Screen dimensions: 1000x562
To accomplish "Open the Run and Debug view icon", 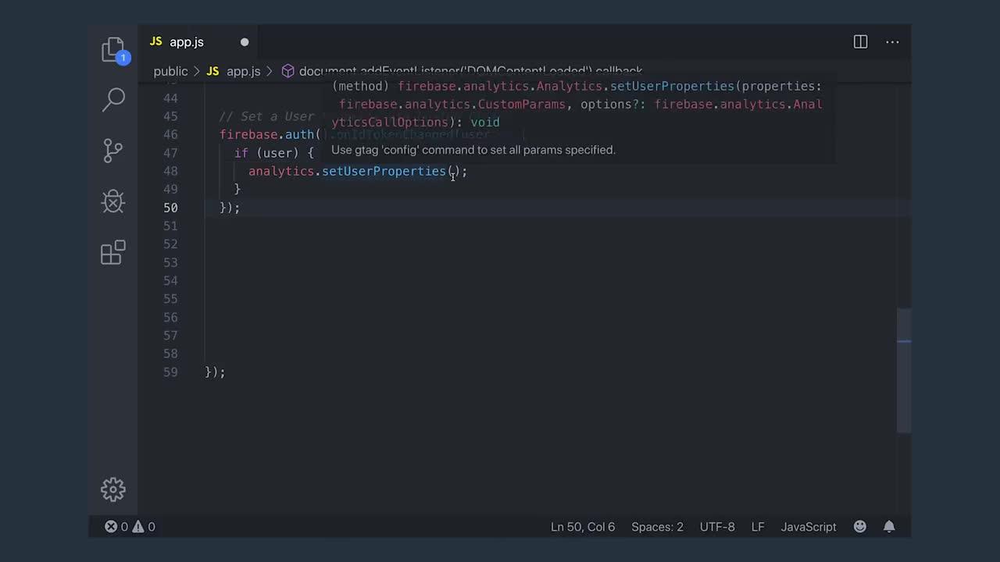I will coord(113,201).
